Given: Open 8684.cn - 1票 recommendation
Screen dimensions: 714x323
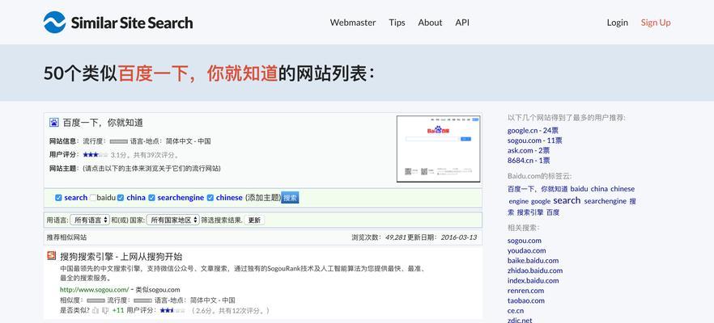Looking at the screenshot, I should tap(529, 161).
